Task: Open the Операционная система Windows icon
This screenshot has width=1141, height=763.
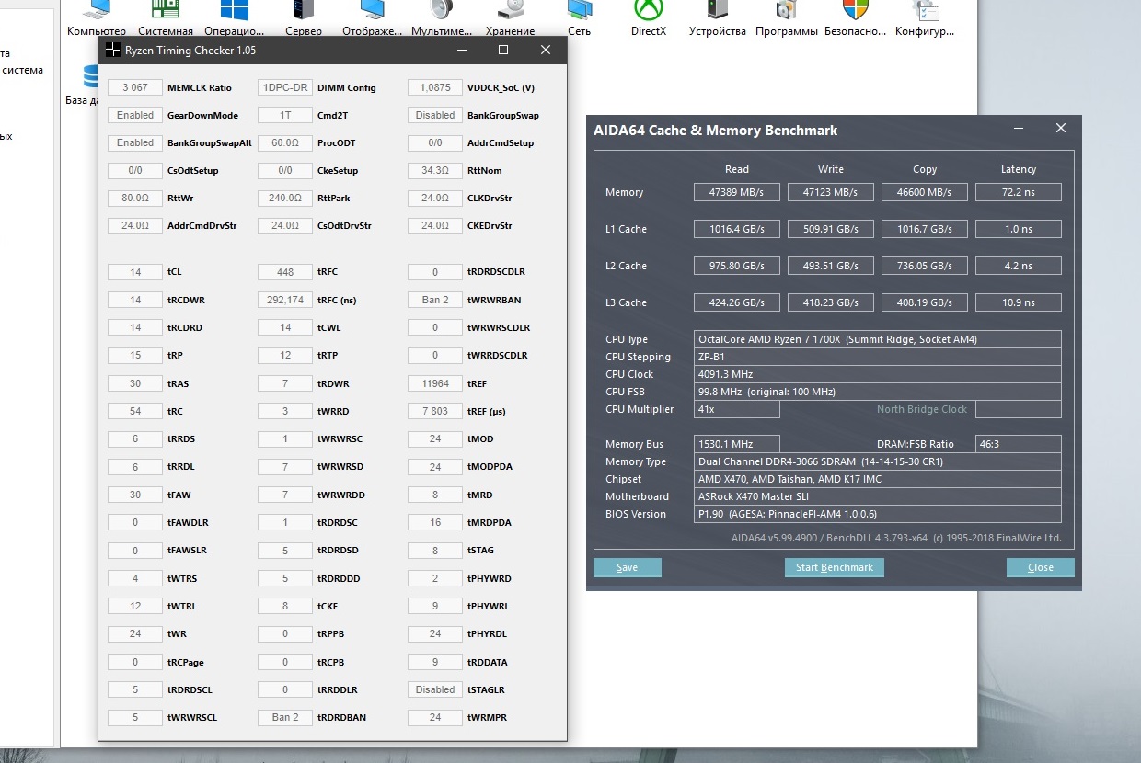Action: [x=236, y=18]
